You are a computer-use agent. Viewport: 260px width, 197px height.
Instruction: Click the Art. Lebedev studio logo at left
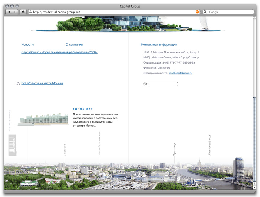point(12,145)
